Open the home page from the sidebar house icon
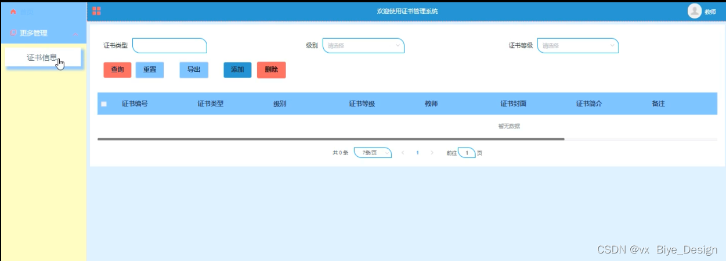The image size is (726, 261). point(13,12)
